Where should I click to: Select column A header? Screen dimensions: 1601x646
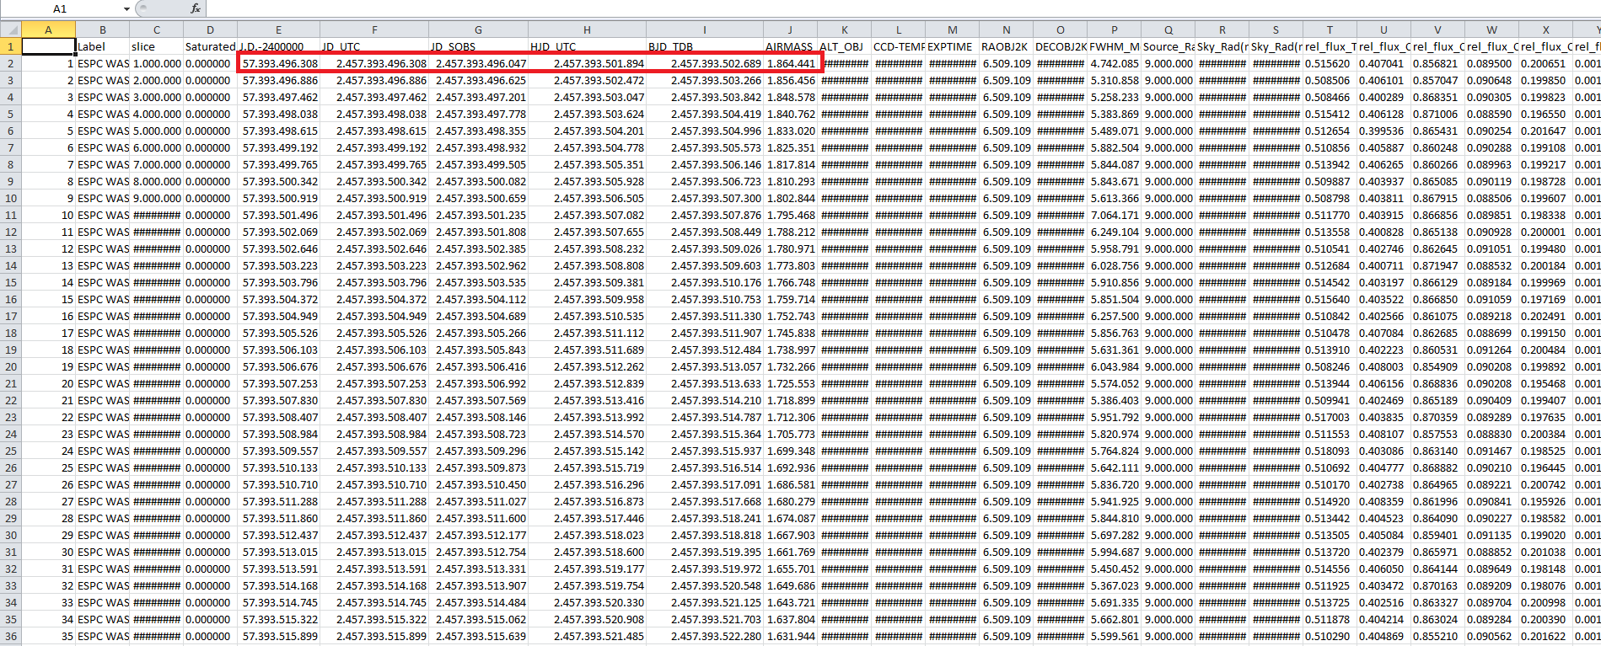[48, 29]
